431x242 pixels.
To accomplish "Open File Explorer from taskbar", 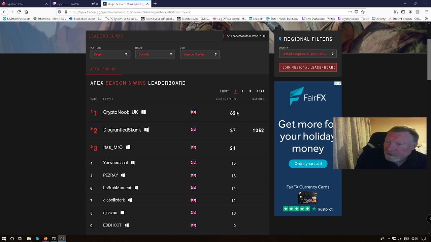I will click(x=29, y=239).
